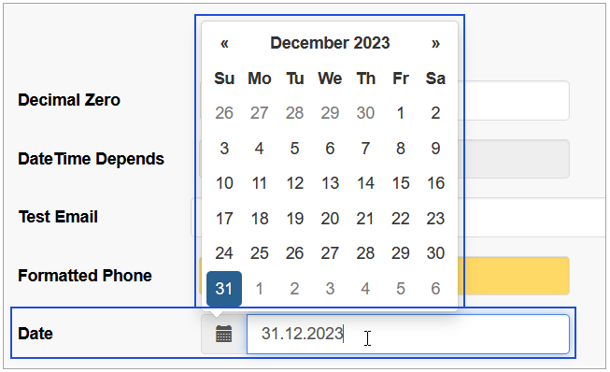Go to next month with » arrow

[435, 43]
